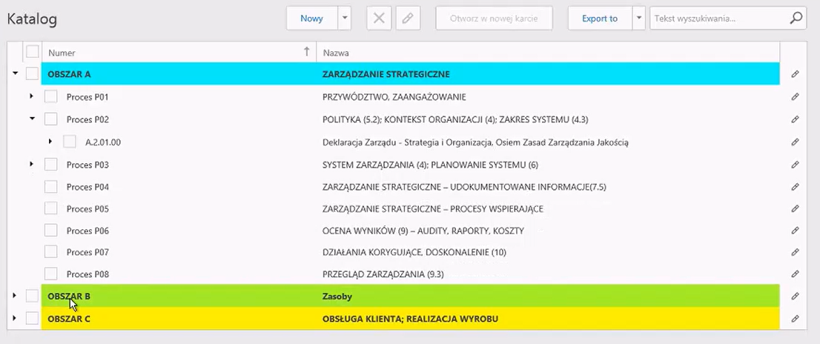Image resolution: width=820 pixels, height=344 pixels.
Task: Click Otwórz w nowej karcie button
Action: [x=495, y=19]
